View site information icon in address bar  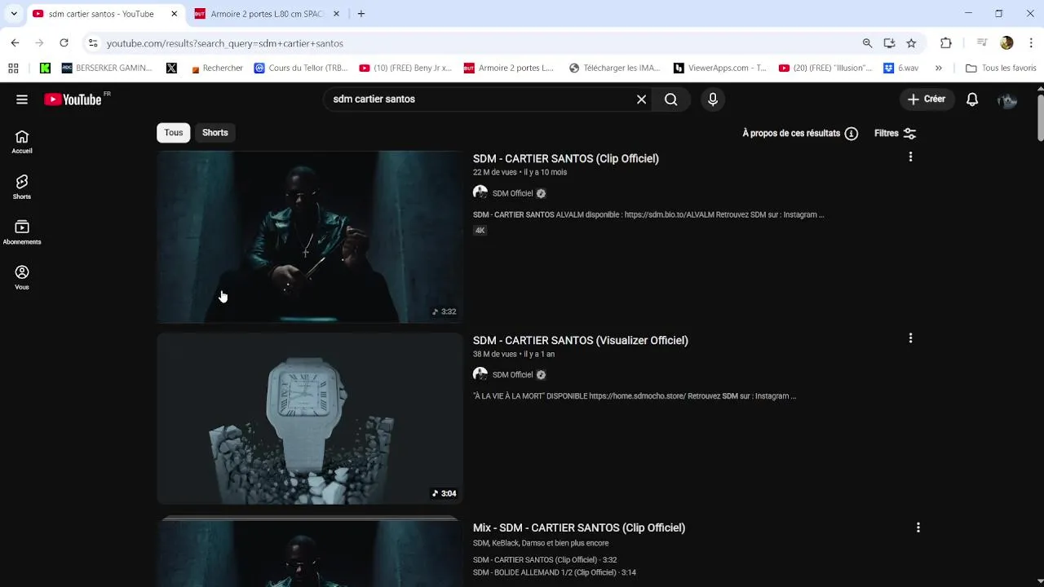point(93,43)
